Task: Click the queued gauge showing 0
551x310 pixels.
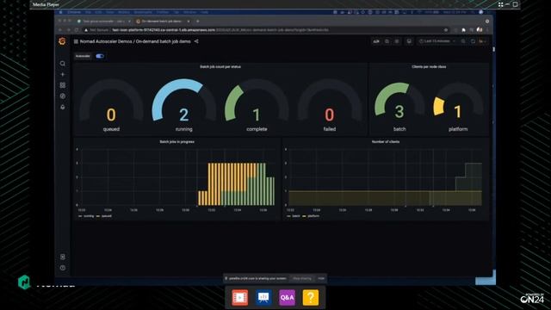Action: click(111, 105)
